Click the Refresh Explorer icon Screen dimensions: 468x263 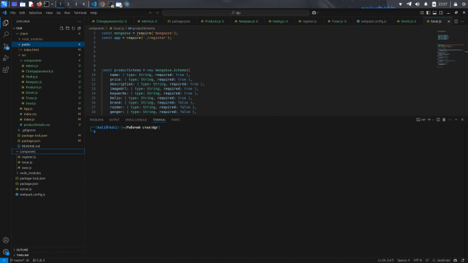[73, 28]
